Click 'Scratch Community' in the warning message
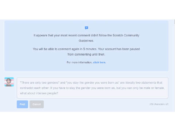The width and height of the screenshot is (175, 131). click(x=126, y=35)
